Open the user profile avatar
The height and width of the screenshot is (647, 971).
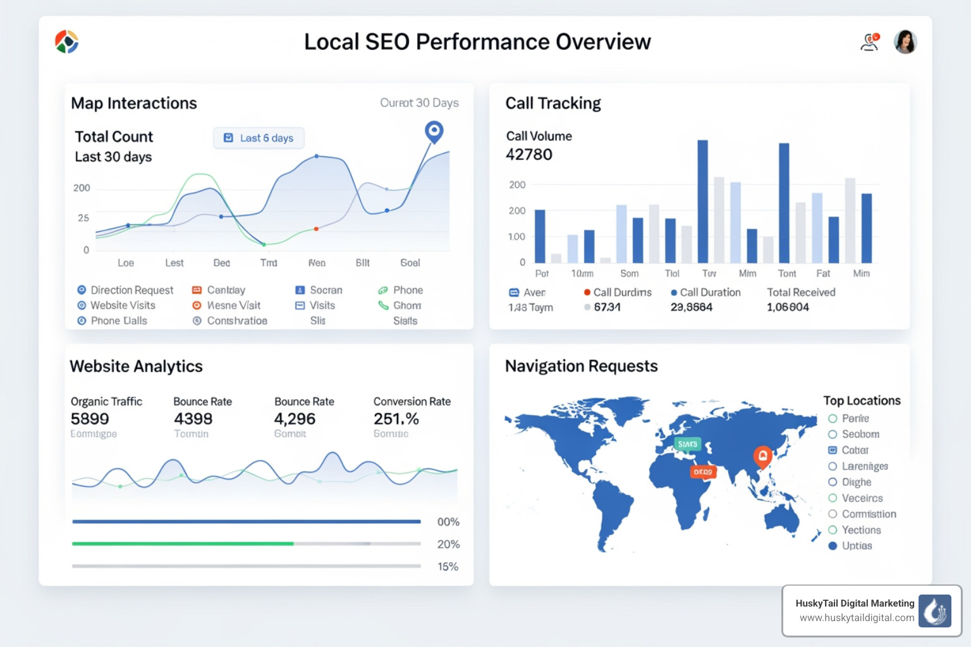[x=905, y=41]
